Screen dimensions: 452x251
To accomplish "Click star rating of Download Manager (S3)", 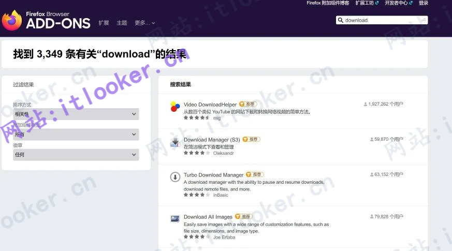I will [197, 153].
